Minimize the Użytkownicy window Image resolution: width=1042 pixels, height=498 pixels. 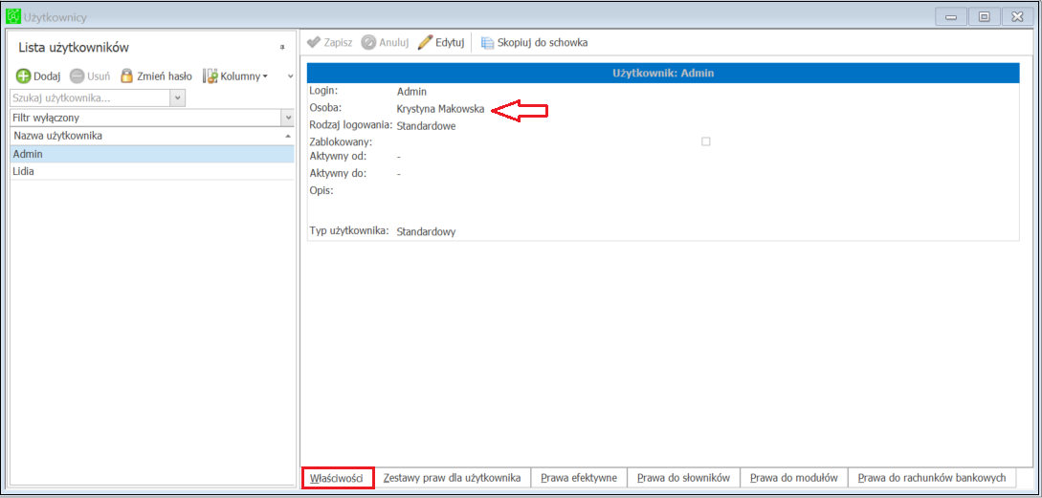pyautogui.click(x=951, y=16)
